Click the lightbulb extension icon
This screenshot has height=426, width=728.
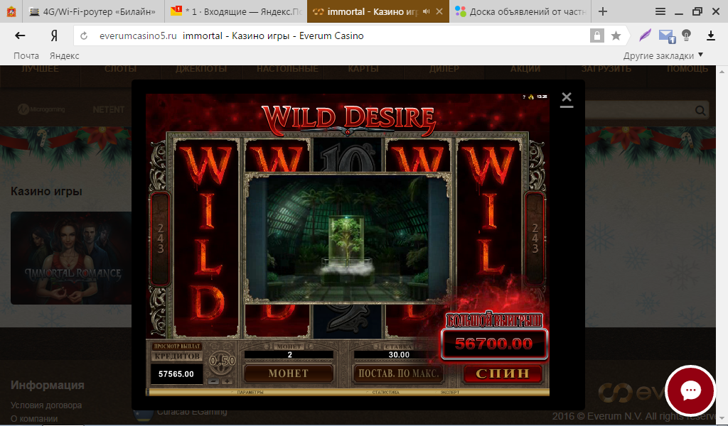(686, 35)
